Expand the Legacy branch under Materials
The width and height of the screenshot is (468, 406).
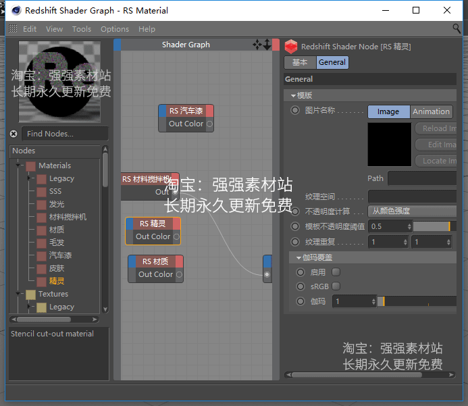coord(28,178)
